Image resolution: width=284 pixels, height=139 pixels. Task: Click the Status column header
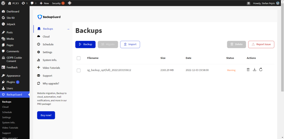230,58
